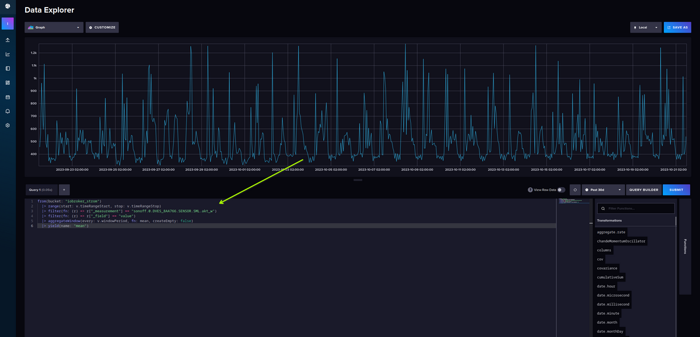This screenshot has width=700, height=337.
Task: Open Load Data from sidebar upload icon
Action: 8,40
